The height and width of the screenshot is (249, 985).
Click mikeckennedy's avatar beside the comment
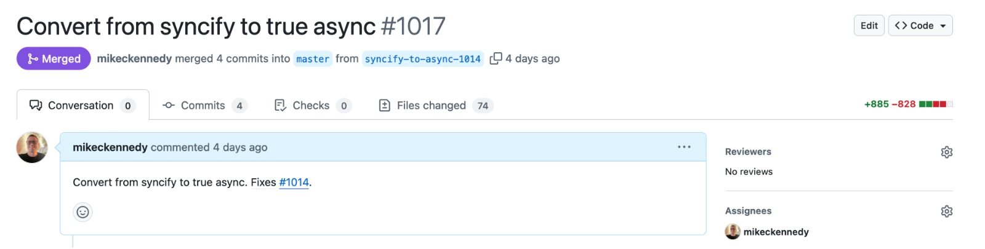[32, 148]
